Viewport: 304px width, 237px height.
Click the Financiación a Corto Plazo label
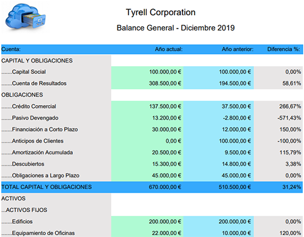45,129
